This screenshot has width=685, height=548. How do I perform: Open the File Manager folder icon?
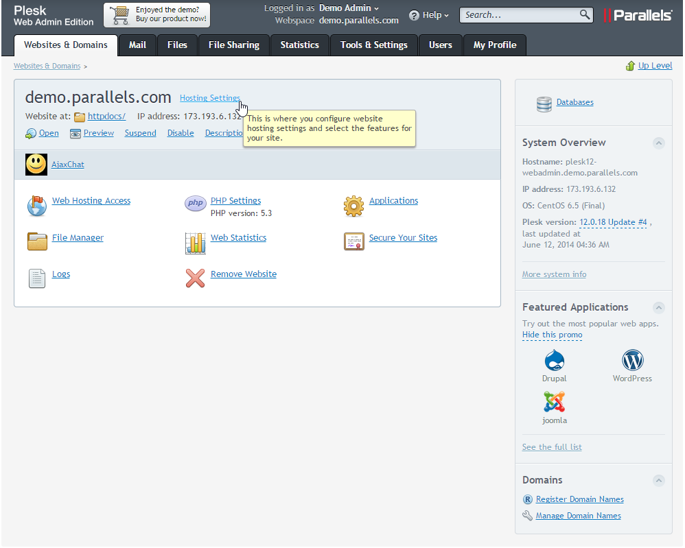tap(37, 241)
